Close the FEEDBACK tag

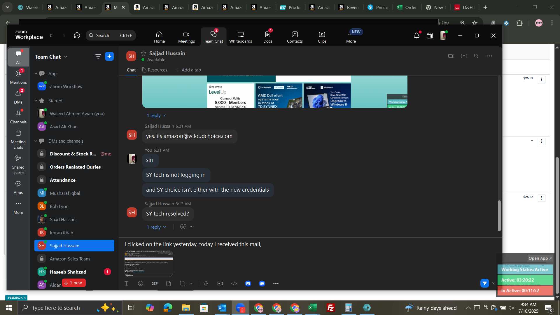click(x=25, y=298)
